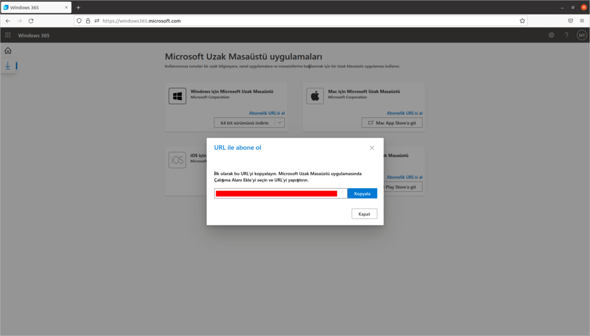Close the browser window
Viewport: 590px width, 336px height.
point(584,7)
